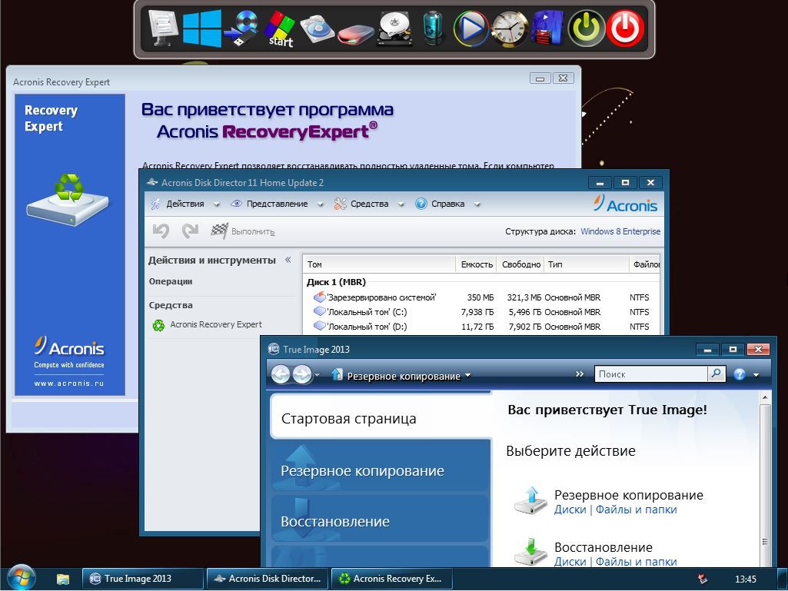788x591 pixels.
Task: Click scroll-up arrow in True Image scrollbar
Action: [x=765, y=398]
